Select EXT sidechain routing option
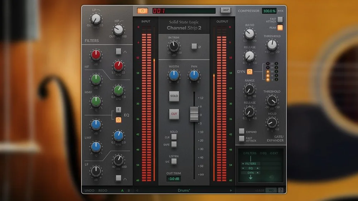358x201 pixels. [274, 153]
